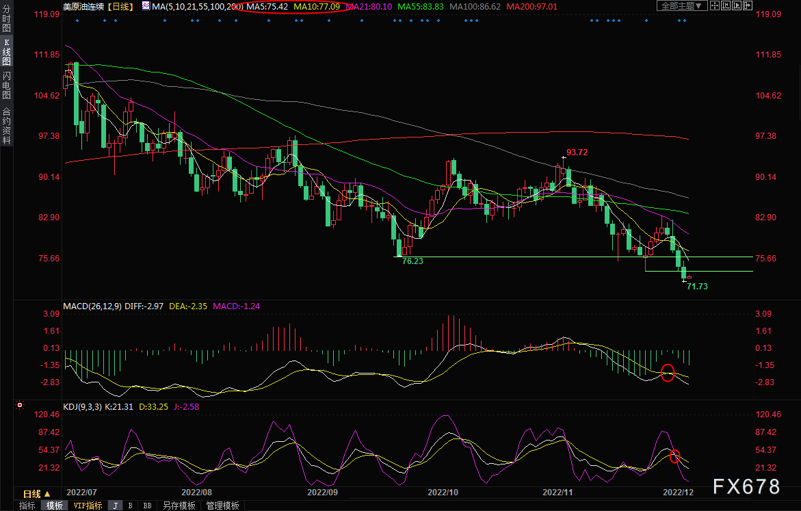Screen dimensions: 801x511
Task: Click the 2022/10 date on time axis
Action: click(x=443, y=492)
